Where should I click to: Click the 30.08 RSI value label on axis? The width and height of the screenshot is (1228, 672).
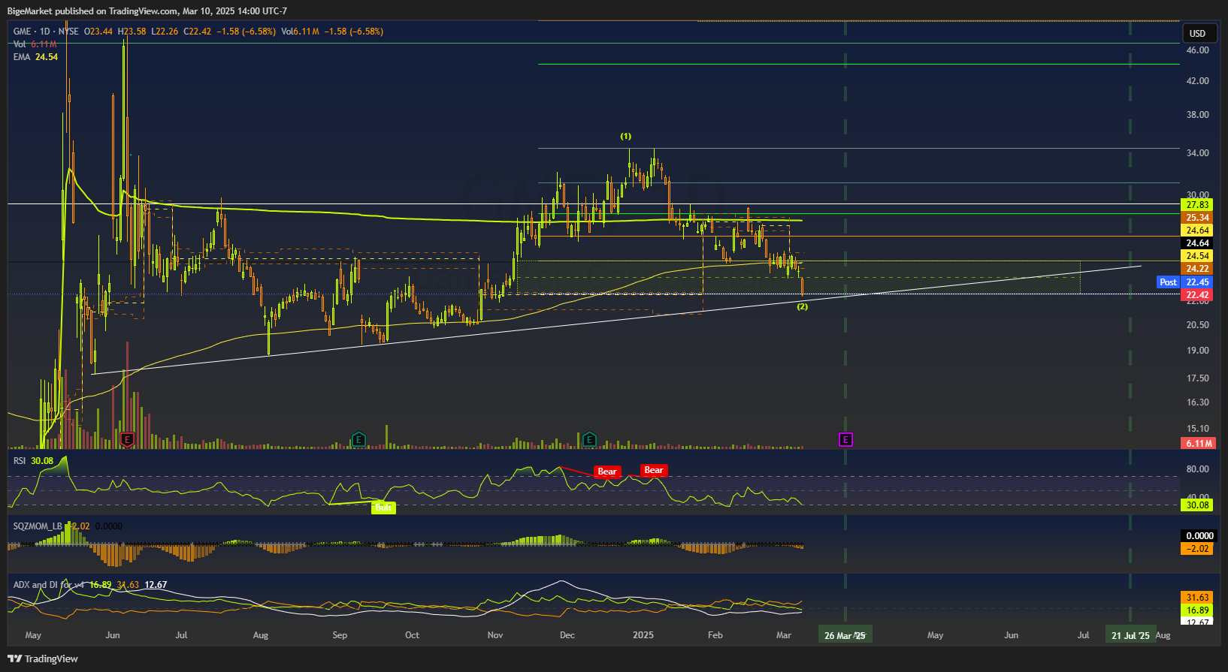coord(1197,505)
